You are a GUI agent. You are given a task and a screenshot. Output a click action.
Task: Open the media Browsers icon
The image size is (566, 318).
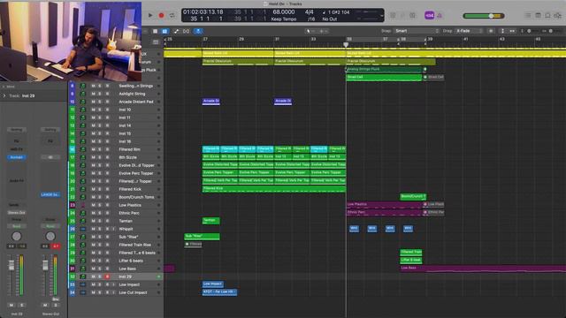coord(558,16)
